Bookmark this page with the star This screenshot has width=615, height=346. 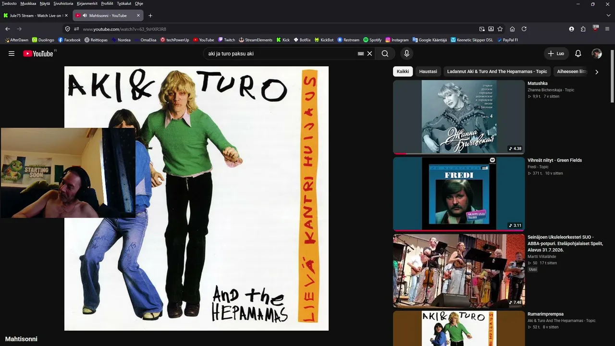click(500, 29)
